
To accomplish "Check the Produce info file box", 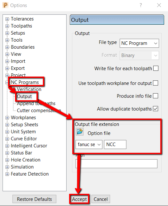I will [x=156, y=96].
